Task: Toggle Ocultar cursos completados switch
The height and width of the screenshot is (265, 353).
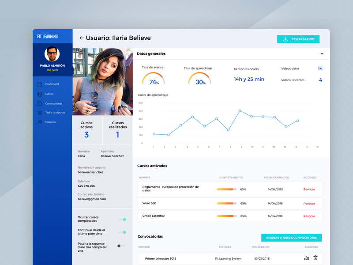Action: tap(122, 219)
